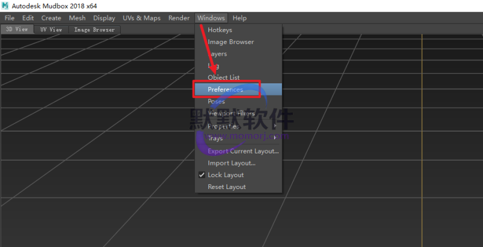This screenshot has width=483, height=247.
Task: Switch to the UV View tab
Action: coord(51,29)
